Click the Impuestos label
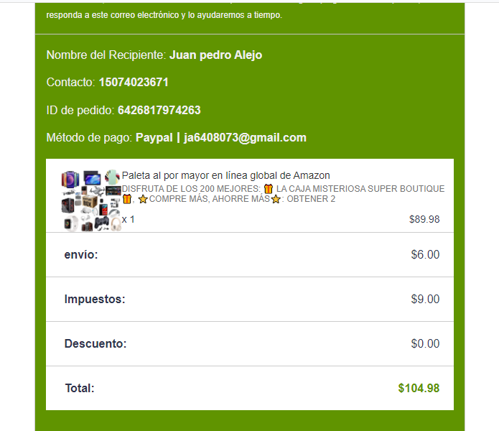 (95, 300)
